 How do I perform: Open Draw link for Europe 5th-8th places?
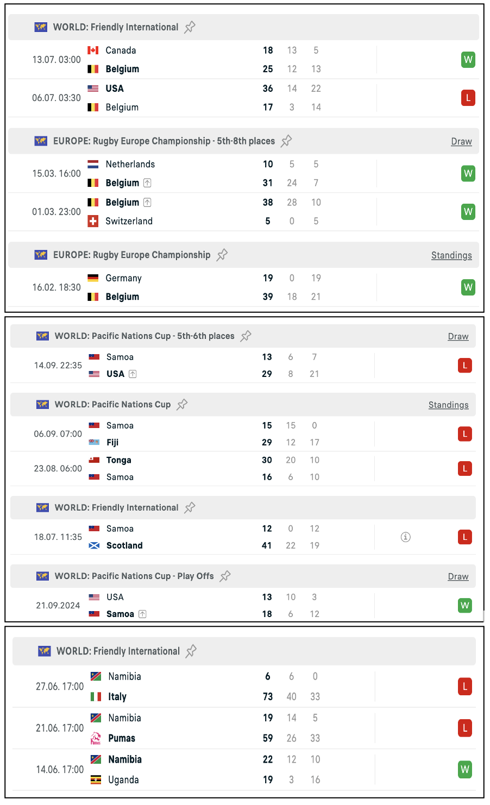(x=461, y=142)
